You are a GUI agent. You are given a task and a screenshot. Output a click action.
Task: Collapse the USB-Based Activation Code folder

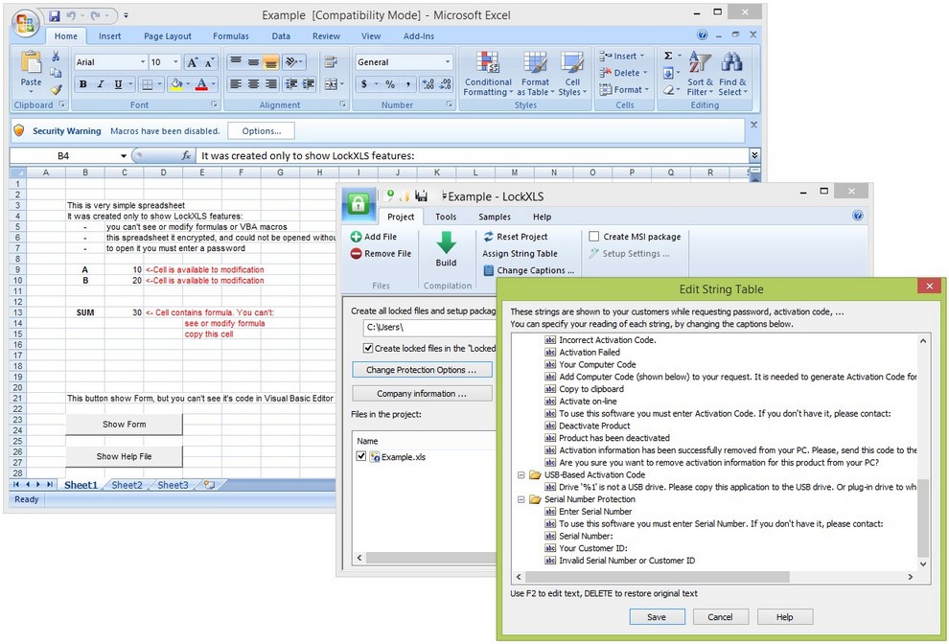520,474
